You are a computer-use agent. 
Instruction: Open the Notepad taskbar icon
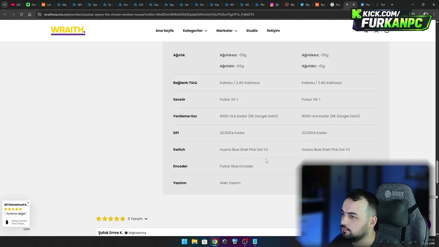[255, 242]
